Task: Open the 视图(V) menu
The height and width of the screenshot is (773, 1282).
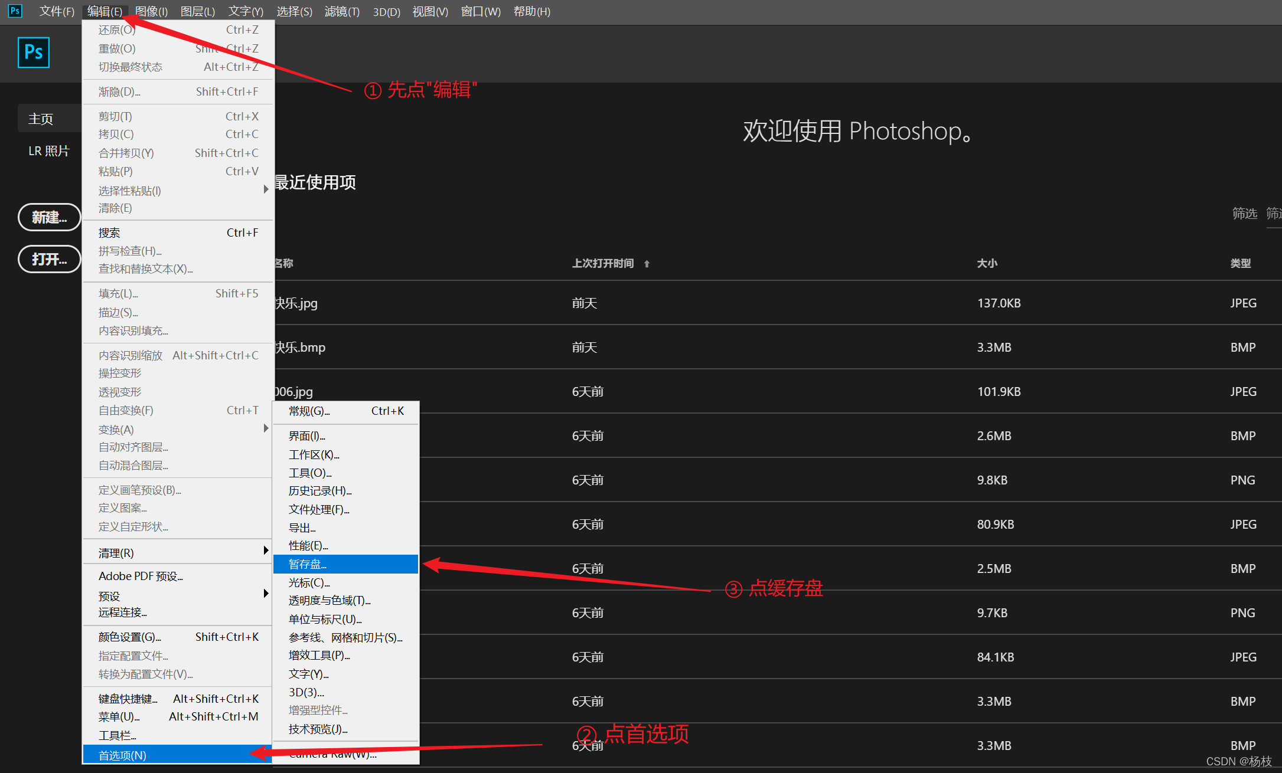Action: pyautogui.click(x=430, y=11)
